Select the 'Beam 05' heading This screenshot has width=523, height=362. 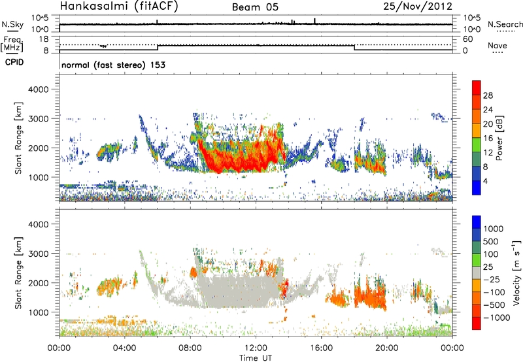click(x=255, y=7)
